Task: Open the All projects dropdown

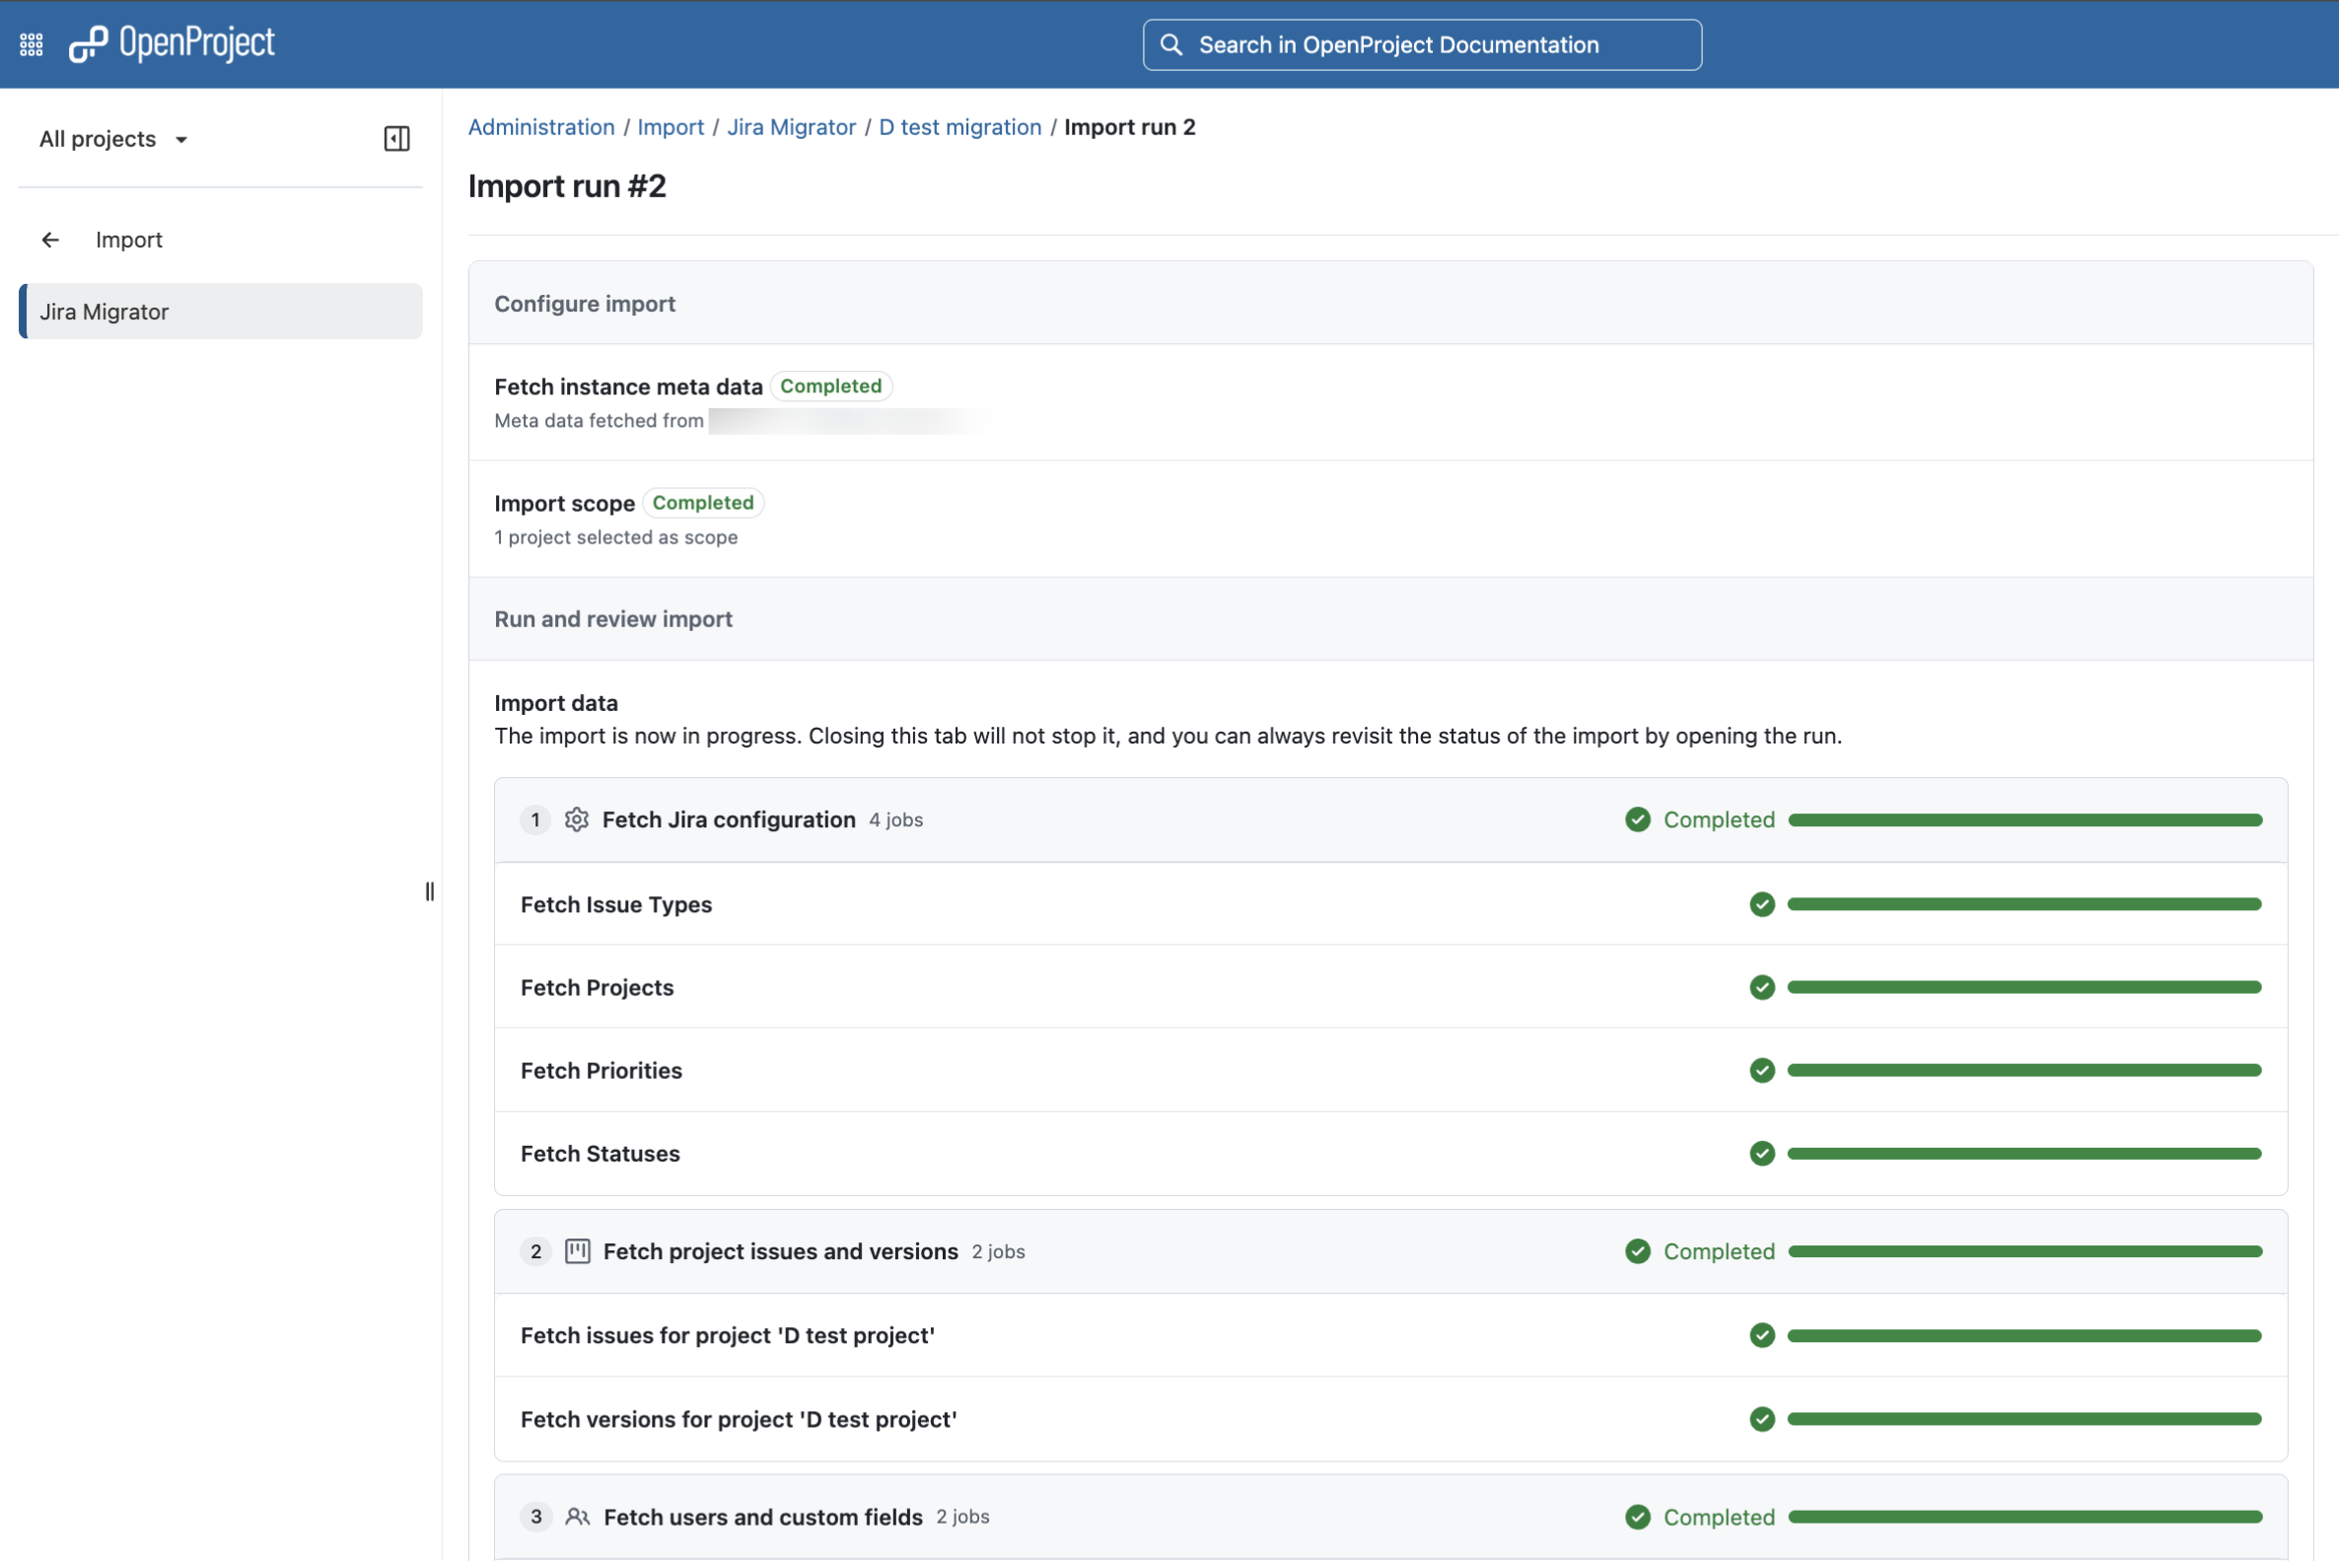Action: 113,139
